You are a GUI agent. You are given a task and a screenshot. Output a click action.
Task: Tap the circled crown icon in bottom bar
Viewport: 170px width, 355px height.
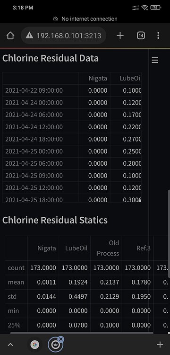pyautogui.click(x=56, y=345)
